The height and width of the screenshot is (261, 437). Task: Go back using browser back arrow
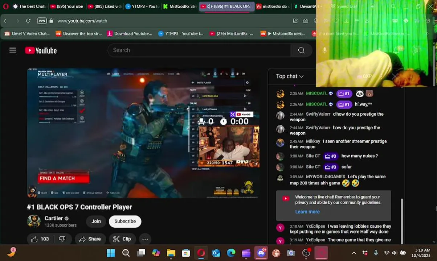[x=5, y=21]
